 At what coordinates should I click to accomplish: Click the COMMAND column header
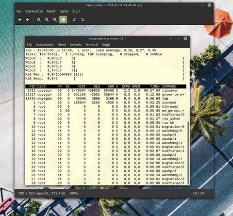pyautogui.click(x=169, y=86)
